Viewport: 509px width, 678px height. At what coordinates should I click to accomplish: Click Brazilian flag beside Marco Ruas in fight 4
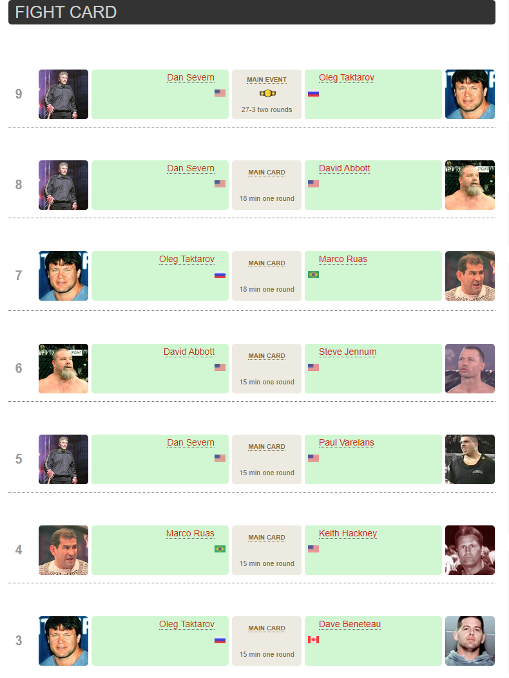coord(220,549)
